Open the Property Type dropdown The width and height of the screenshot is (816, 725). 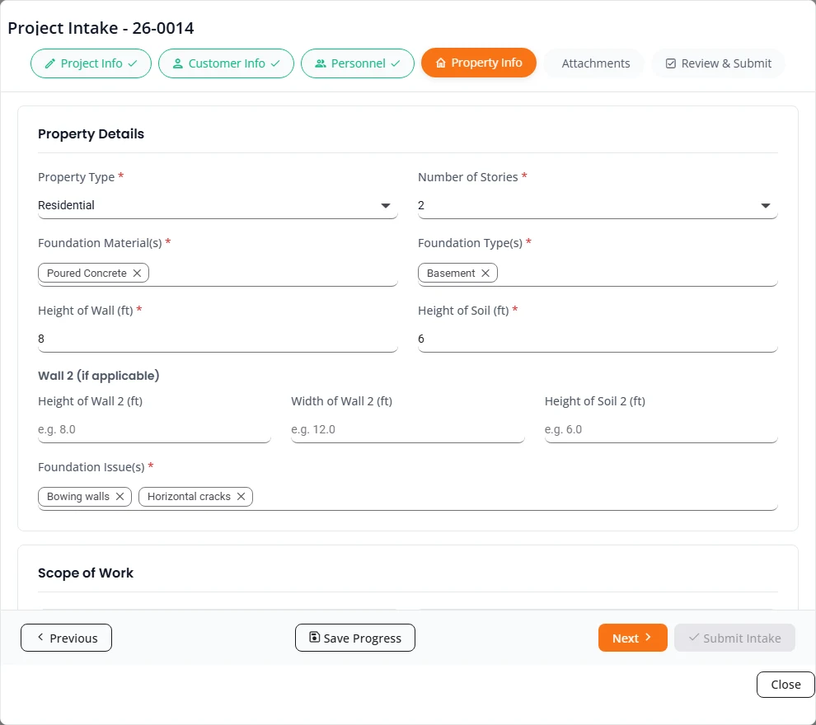(218, 205)
